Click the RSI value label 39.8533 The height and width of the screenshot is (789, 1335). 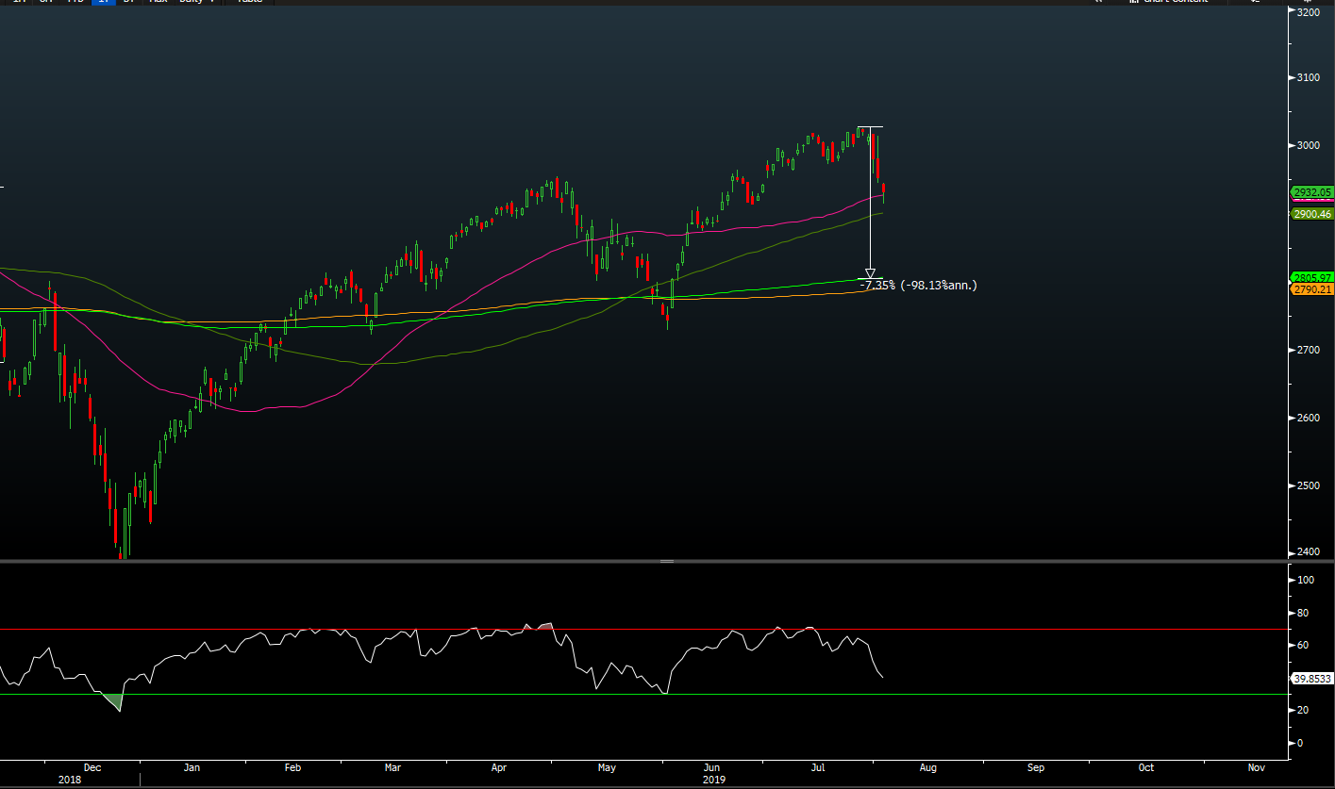coord(1311,678)
